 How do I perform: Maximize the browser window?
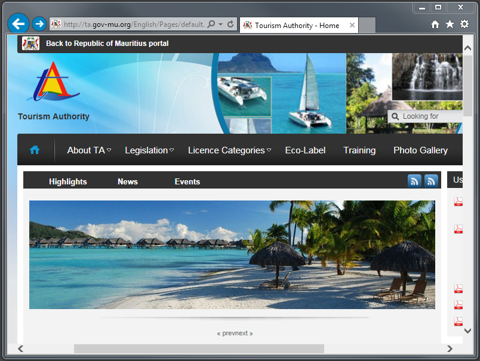click(x=438, y=7)
